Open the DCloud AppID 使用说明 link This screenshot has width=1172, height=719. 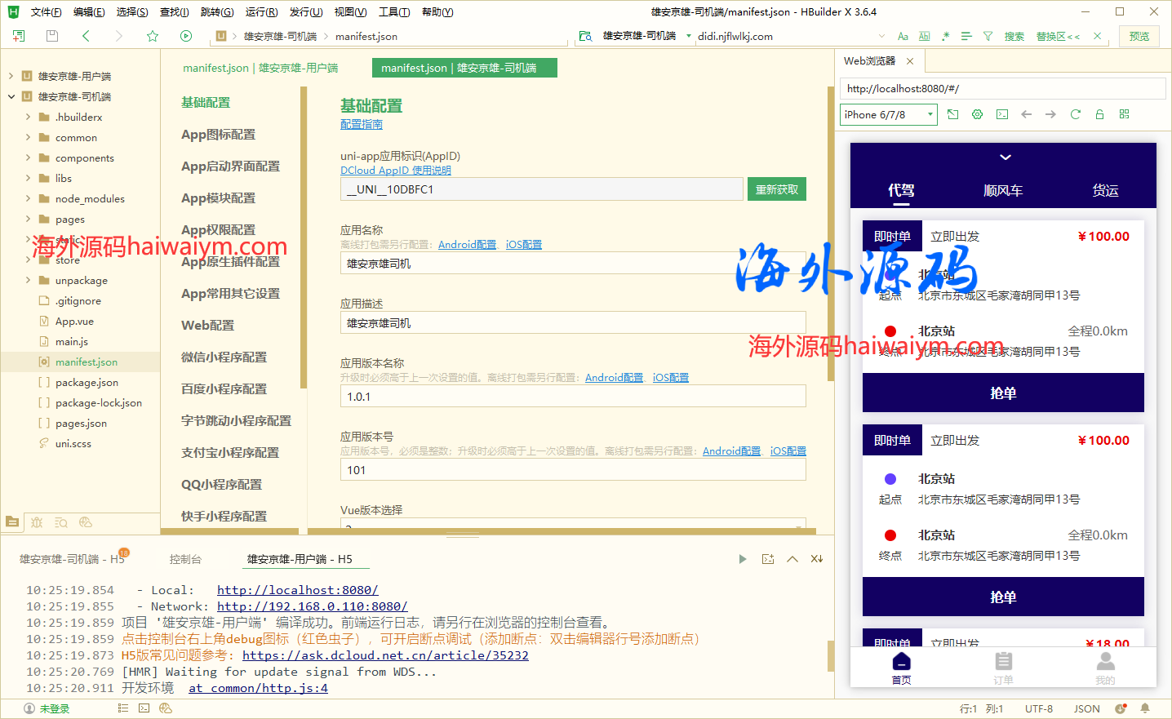pyautogui.click(x=395, y=171)
